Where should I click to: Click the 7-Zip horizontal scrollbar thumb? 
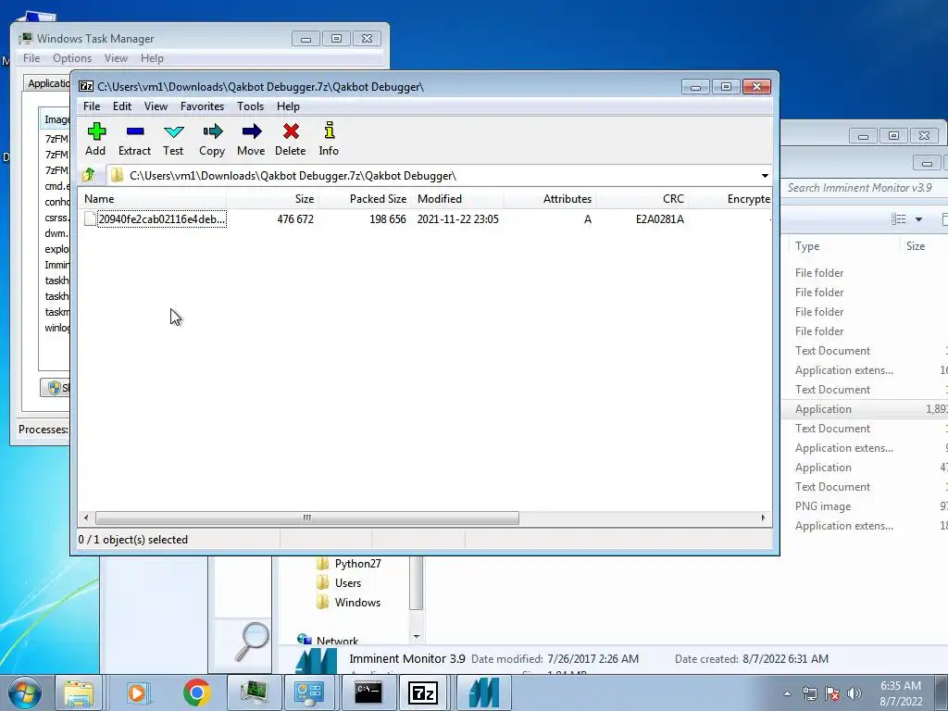[x=307, y=518]
